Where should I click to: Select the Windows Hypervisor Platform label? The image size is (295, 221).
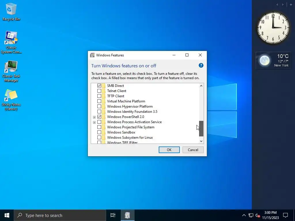(130, 106)
